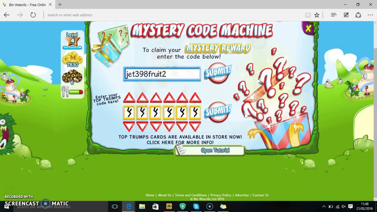Viewport: 377px width, 212px height.
Task: Show hidden system tray icons
Action: (324, 206)
